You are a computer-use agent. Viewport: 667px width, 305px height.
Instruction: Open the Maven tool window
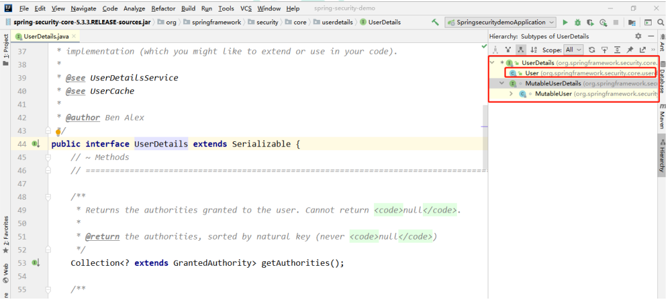pos(663,116)
